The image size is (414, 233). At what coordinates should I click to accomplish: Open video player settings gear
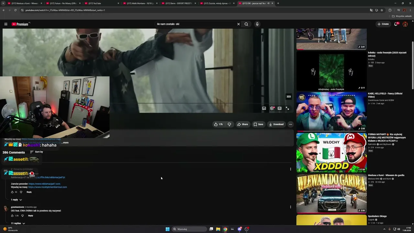tap(272, 108)
